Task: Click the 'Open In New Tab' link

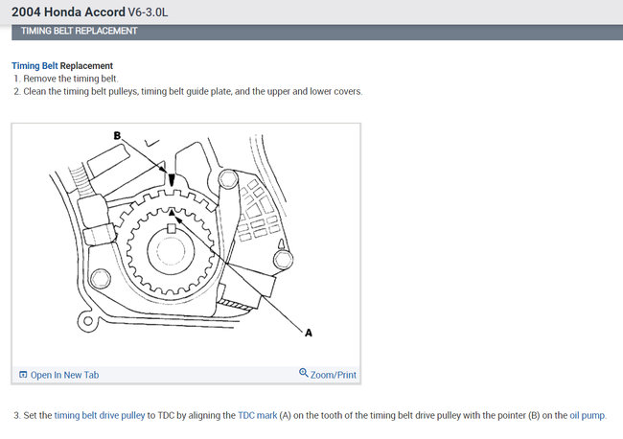Action: tap(64, 375)
